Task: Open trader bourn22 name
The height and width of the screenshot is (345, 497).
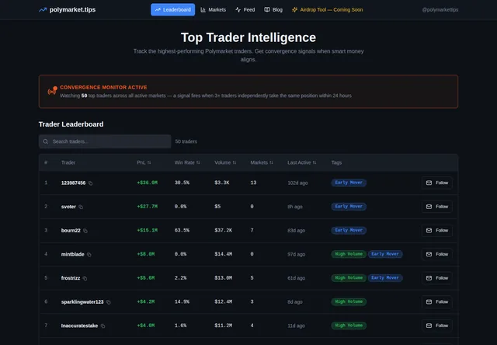Action: tap(71, 231)
